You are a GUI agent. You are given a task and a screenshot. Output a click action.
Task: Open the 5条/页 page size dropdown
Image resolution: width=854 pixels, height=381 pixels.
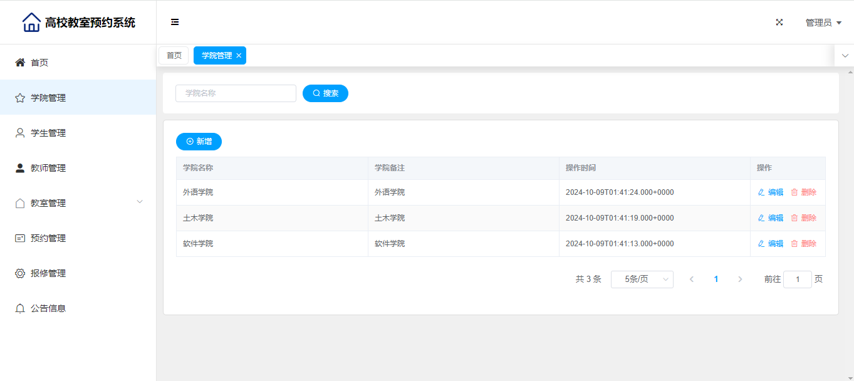(642, 279)
